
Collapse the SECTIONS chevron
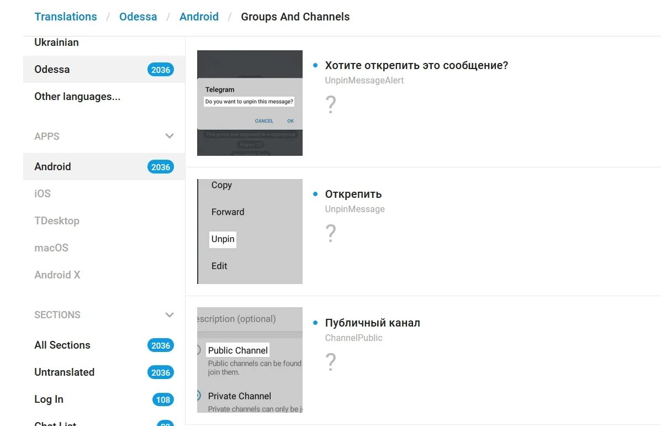170,315
